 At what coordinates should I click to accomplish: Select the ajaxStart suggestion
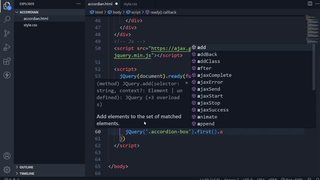click(251, 96)
